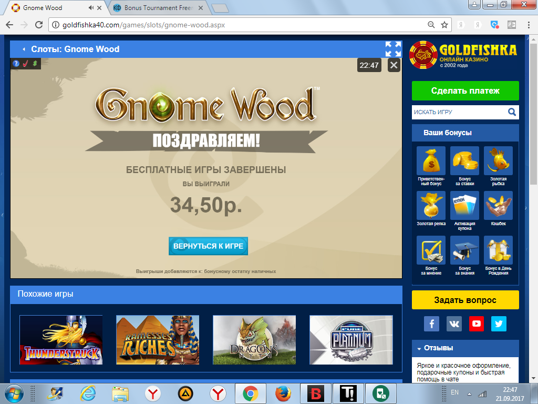Open the YouTube social link
This screenshot has width=538, height=404.
click(476, 324)
